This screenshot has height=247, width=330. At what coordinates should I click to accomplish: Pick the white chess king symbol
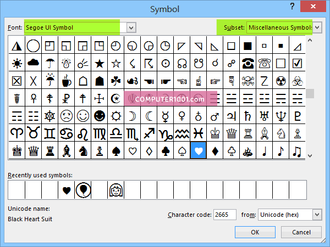pyautogui.click(x=215, y=133)
